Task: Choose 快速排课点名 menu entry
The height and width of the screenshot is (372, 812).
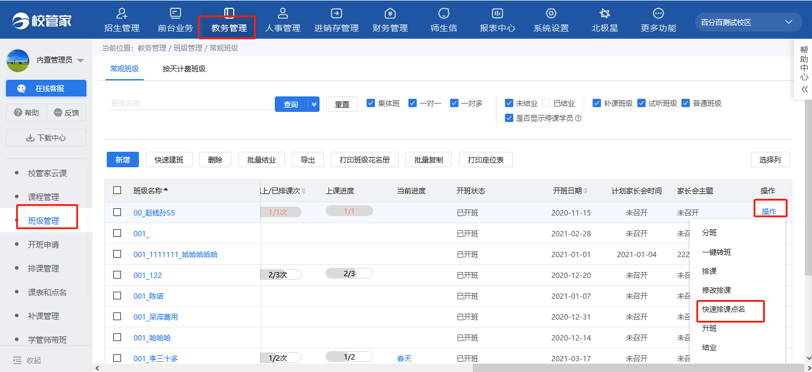Action: pos(724,309)
